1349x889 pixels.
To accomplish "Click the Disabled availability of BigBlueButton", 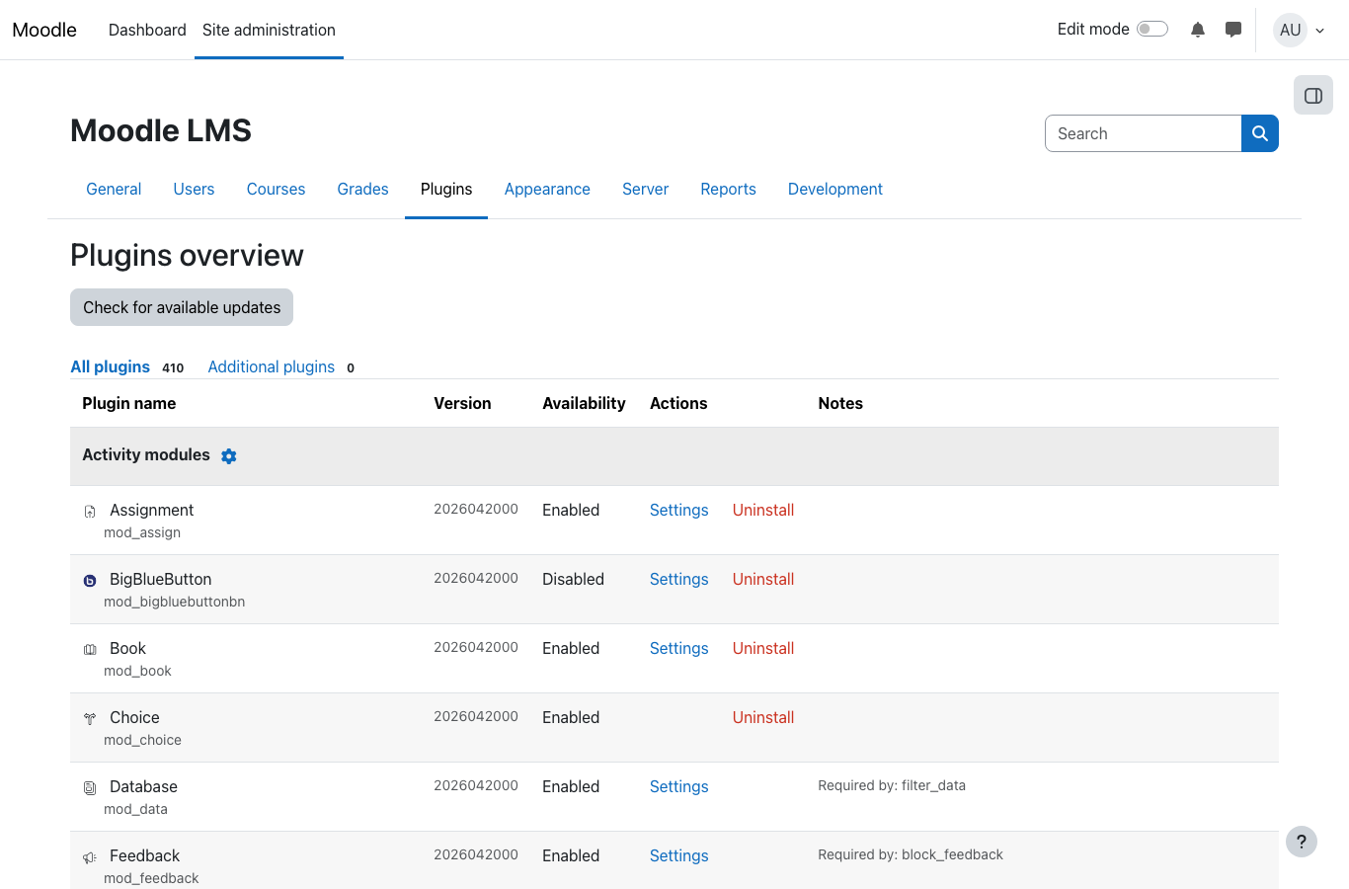I will coord(573,579).
